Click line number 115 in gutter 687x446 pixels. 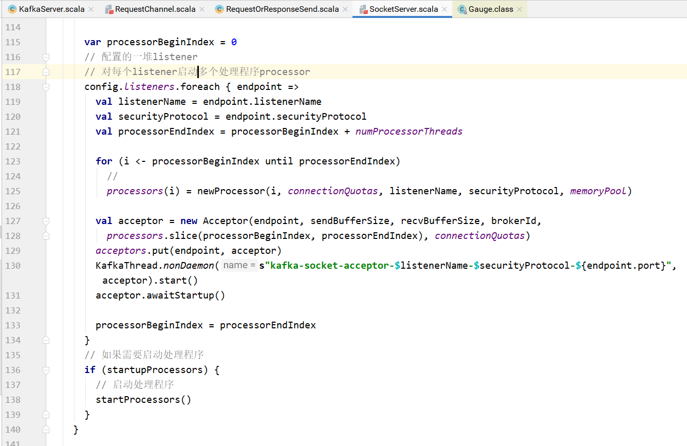coord(13,42)
